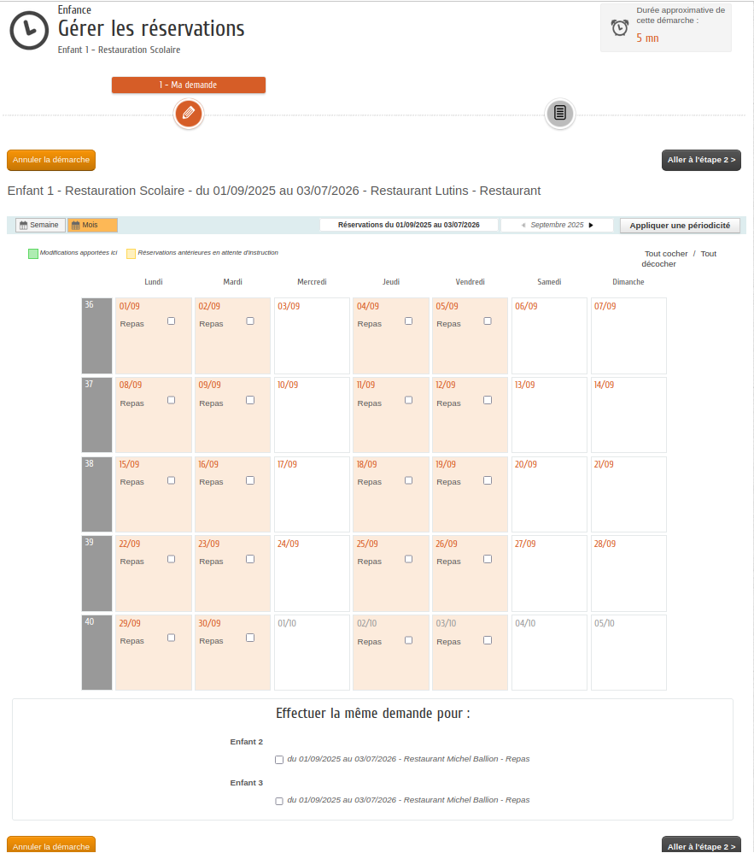
Task: Click the Mardi column header
Action: point(232,282)
